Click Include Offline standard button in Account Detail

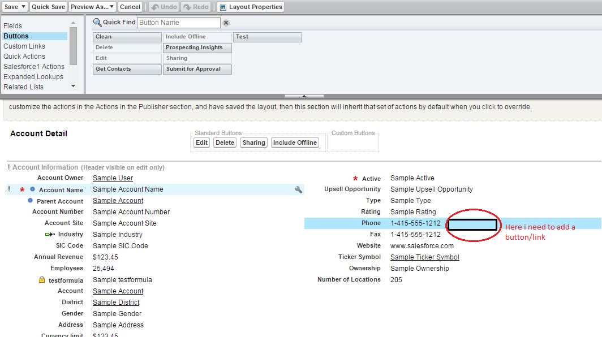[x=295, y=142]
